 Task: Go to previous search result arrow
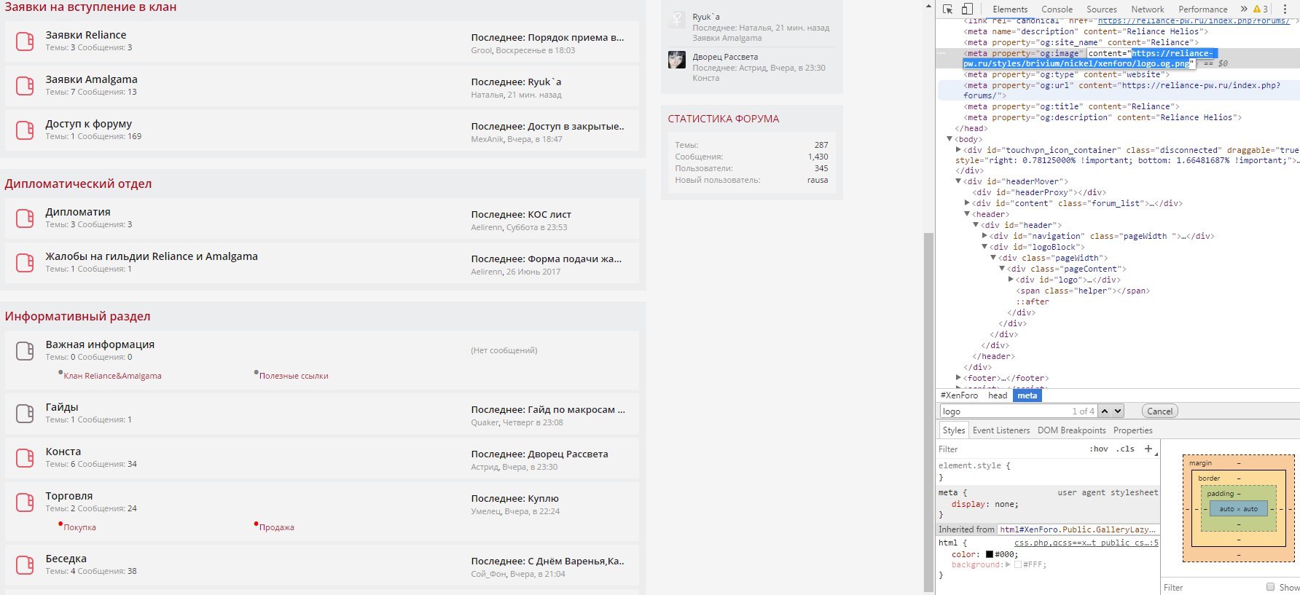(1105, 411)
